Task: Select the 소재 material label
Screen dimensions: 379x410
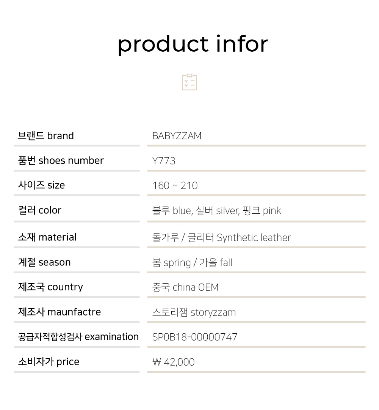Action: point(47,237)
